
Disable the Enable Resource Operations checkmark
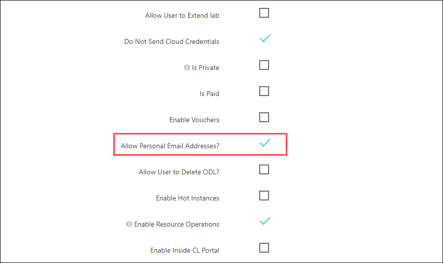click(265, 221)
